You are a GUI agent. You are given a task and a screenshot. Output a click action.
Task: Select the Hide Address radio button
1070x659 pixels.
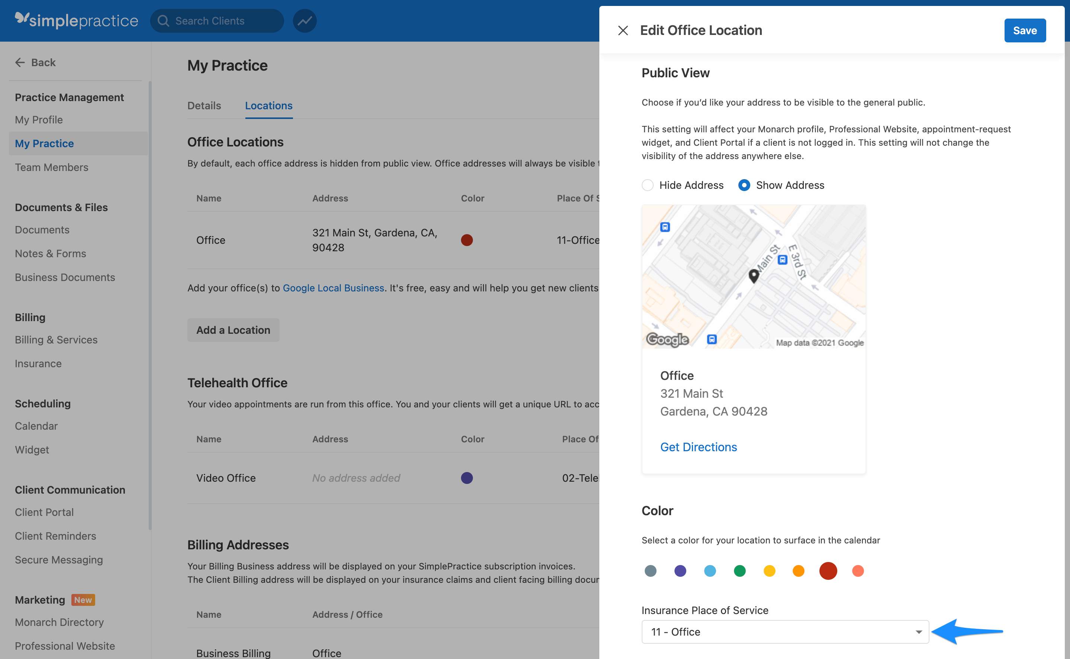point(648,185)
